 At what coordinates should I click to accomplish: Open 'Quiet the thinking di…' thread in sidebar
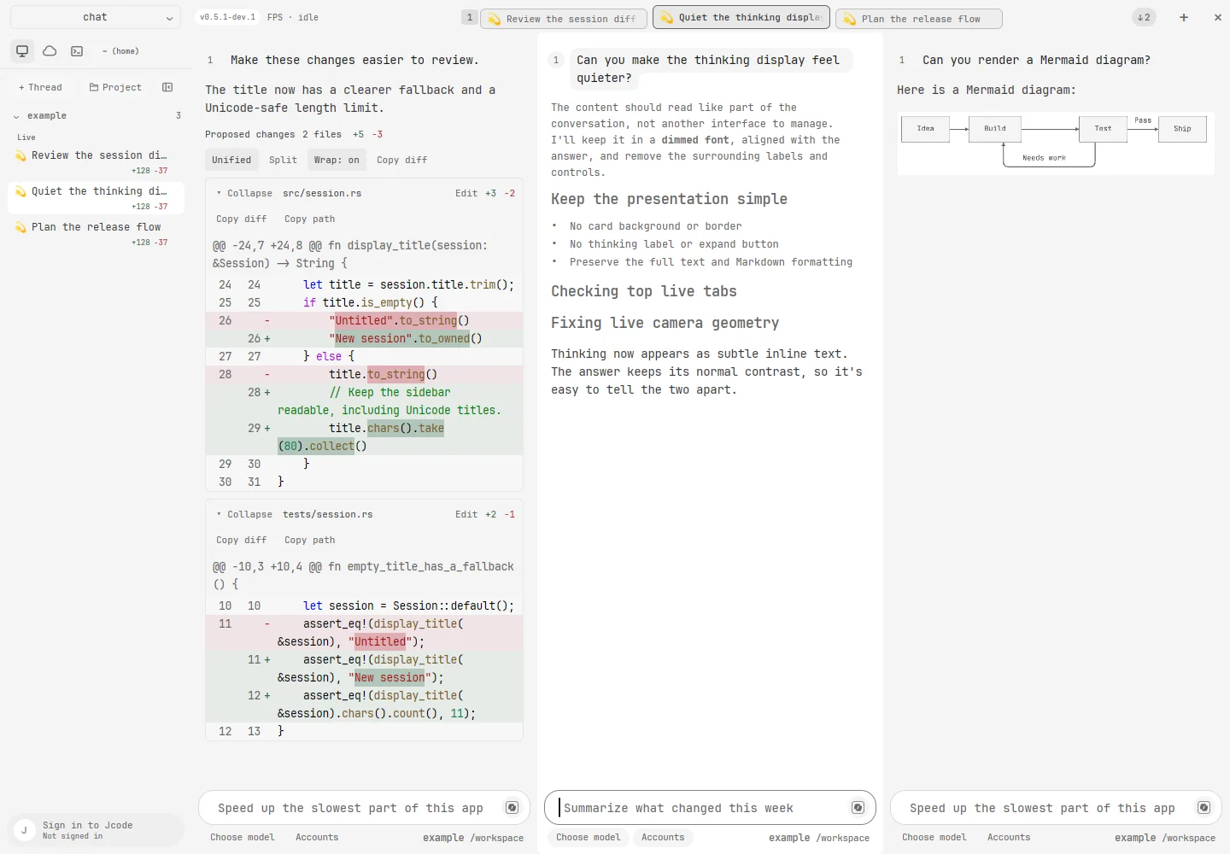point(96,198)
